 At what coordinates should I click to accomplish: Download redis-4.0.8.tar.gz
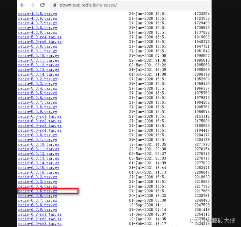click(x=38, y=28)
